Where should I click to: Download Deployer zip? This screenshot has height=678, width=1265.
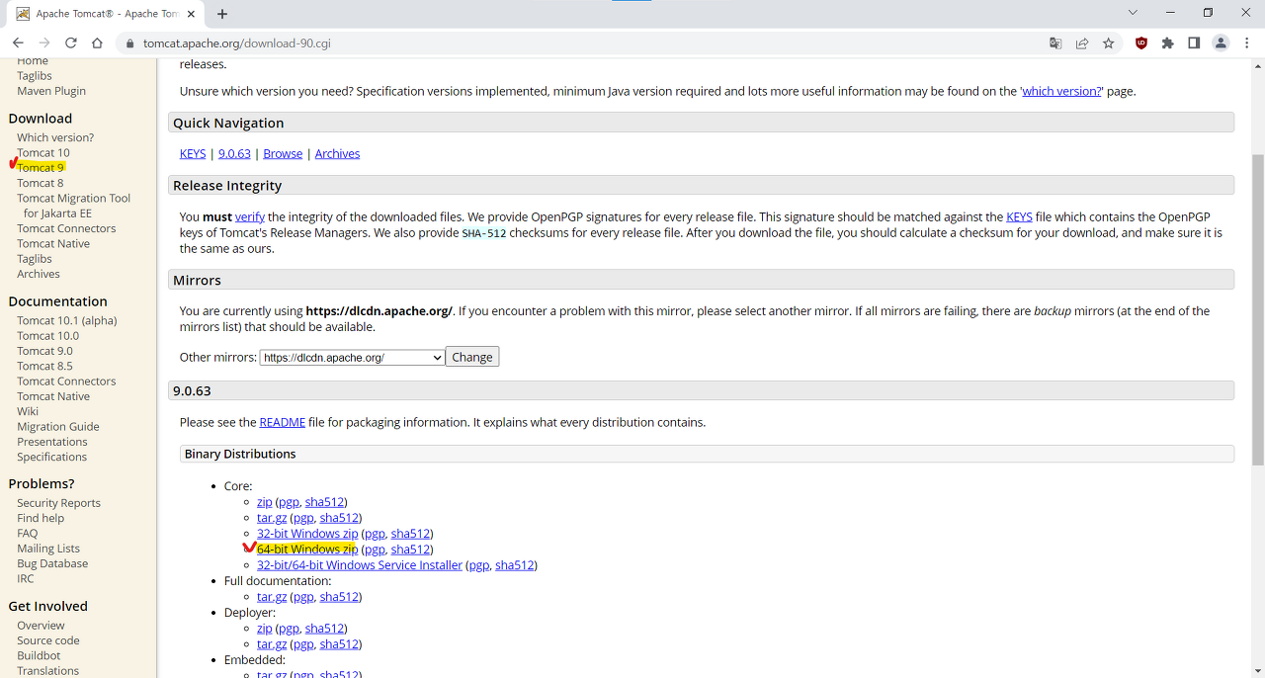pyautogui.click(x=265, y=629)
